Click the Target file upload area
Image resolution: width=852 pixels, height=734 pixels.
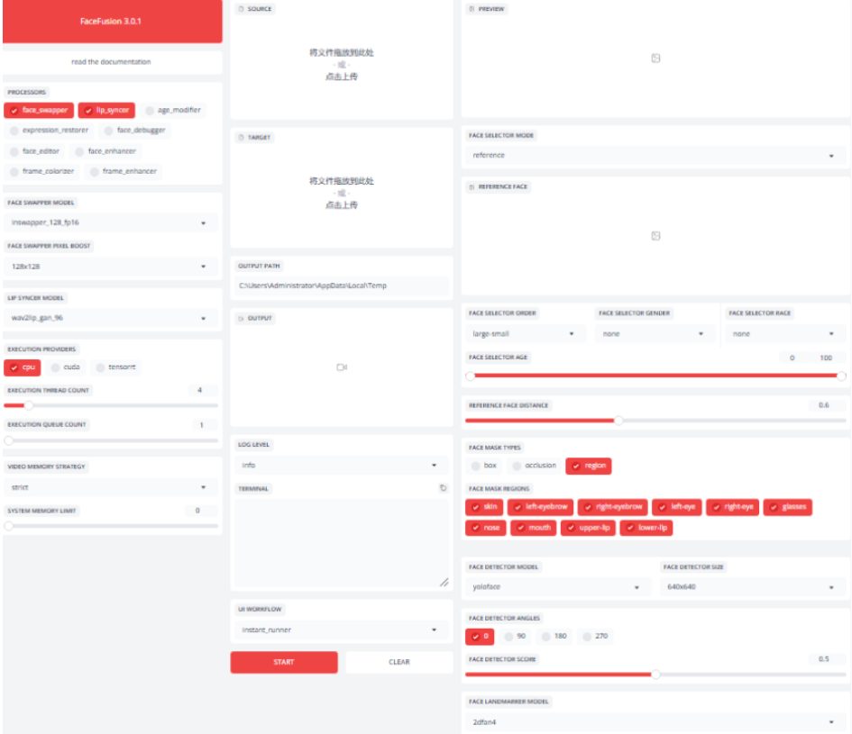click(x=341, y=193)
